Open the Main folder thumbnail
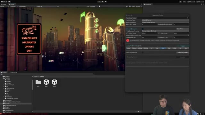The width and height of the screenshot is (205, 115). [x=38, y=82]
